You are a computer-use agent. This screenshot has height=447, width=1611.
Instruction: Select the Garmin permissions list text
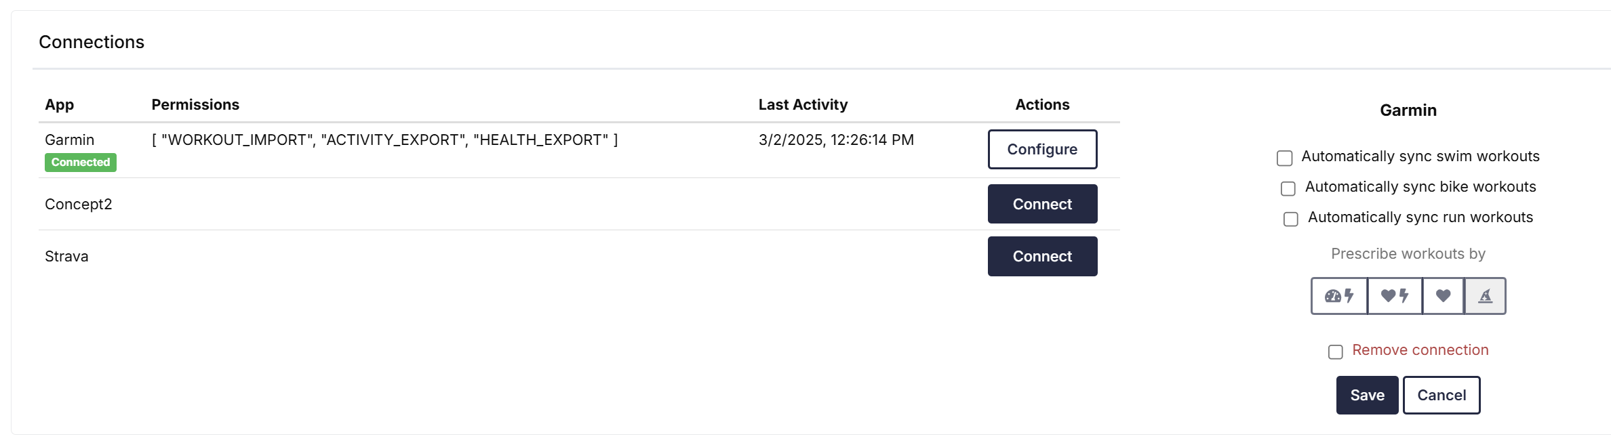(384, 140)
